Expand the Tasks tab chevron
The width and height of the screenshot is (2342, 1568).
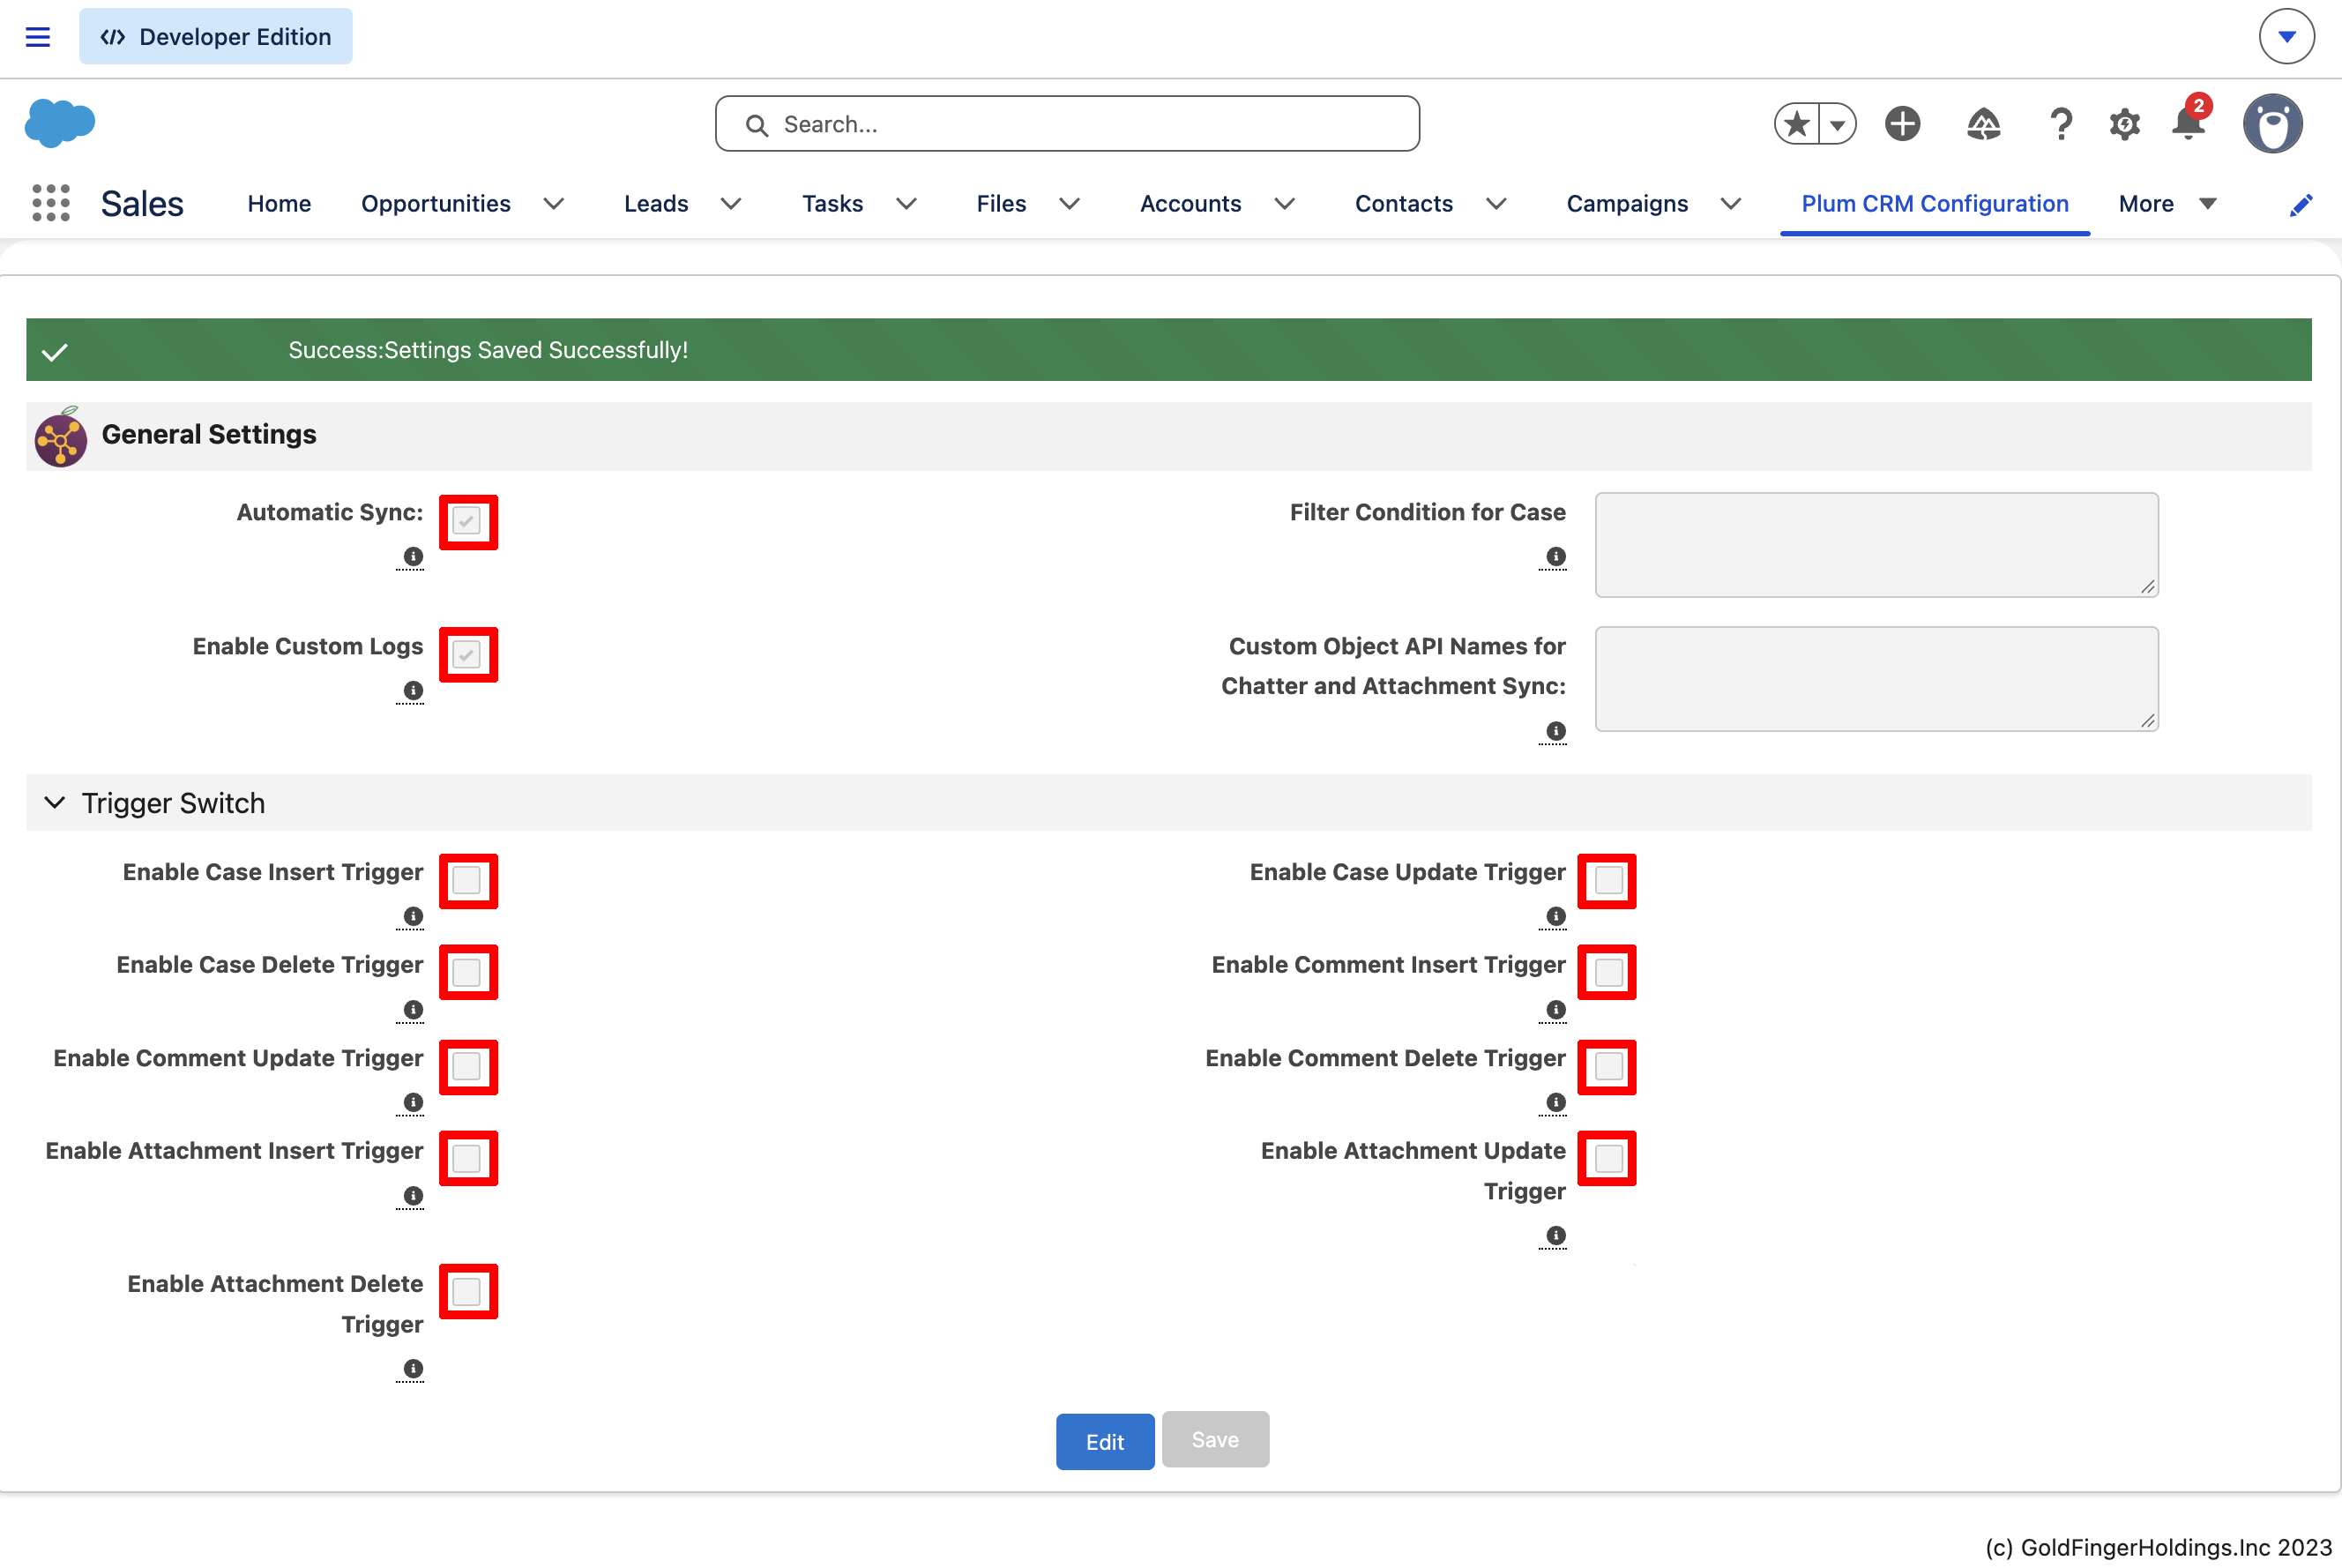[906, 204]
